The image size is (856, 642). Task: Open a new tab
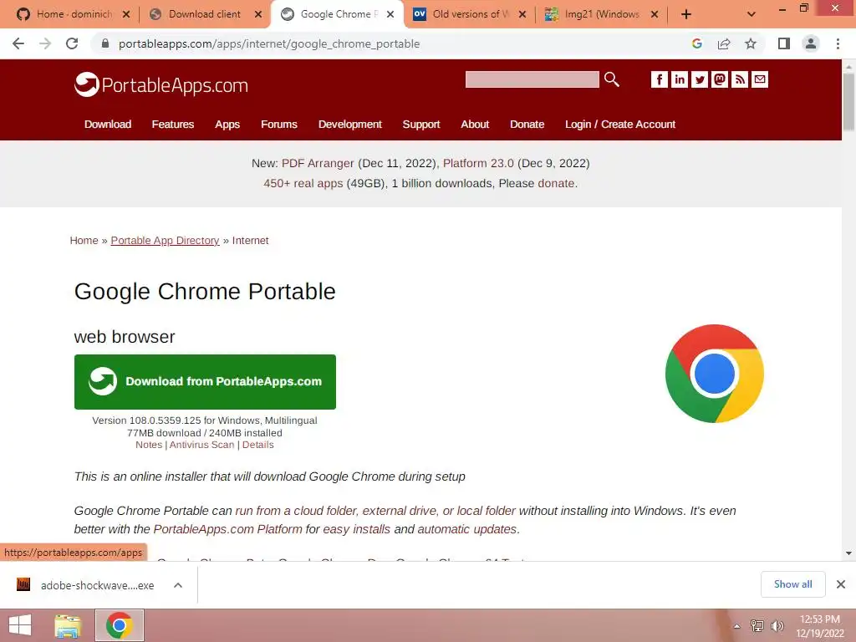[686, 14]
